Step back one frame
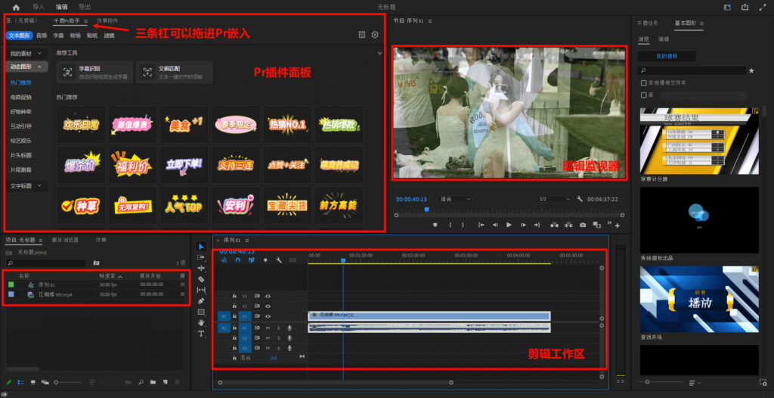774x398 pixels. [494, 225]
